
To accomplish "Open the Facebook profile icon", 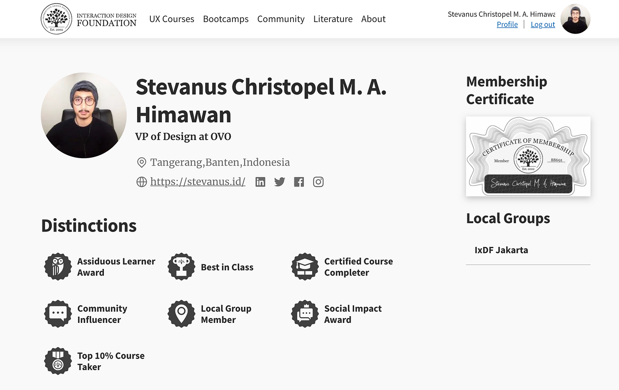I will 299,182.
